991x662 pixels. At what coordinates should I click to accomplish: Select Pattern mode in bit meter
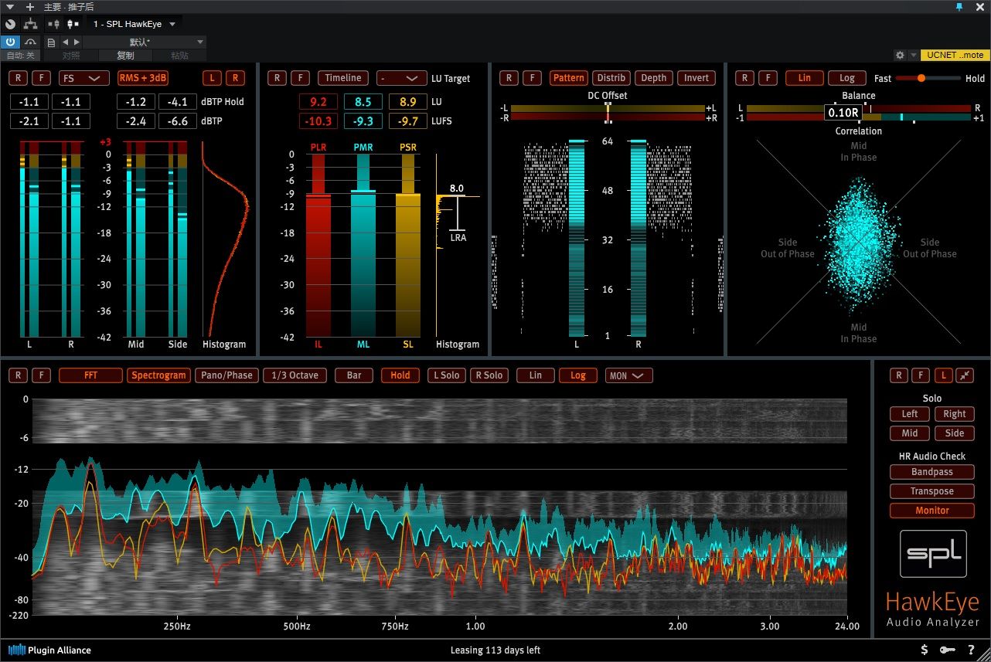(x=569, y=78)
